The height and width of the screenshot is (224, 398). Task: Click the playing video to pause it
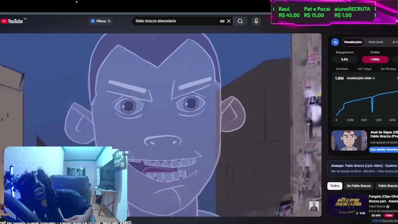tap(160, 124)
